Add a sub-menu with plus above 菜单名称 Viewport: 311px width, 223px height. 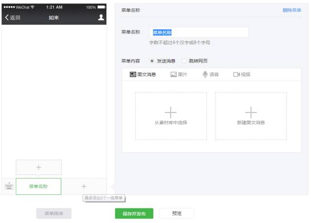pyautogui.click(x=39, y=167)
